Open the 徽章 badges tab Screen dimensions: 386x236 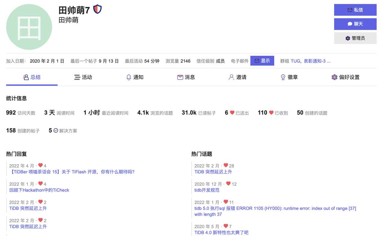tap(289, 77)
